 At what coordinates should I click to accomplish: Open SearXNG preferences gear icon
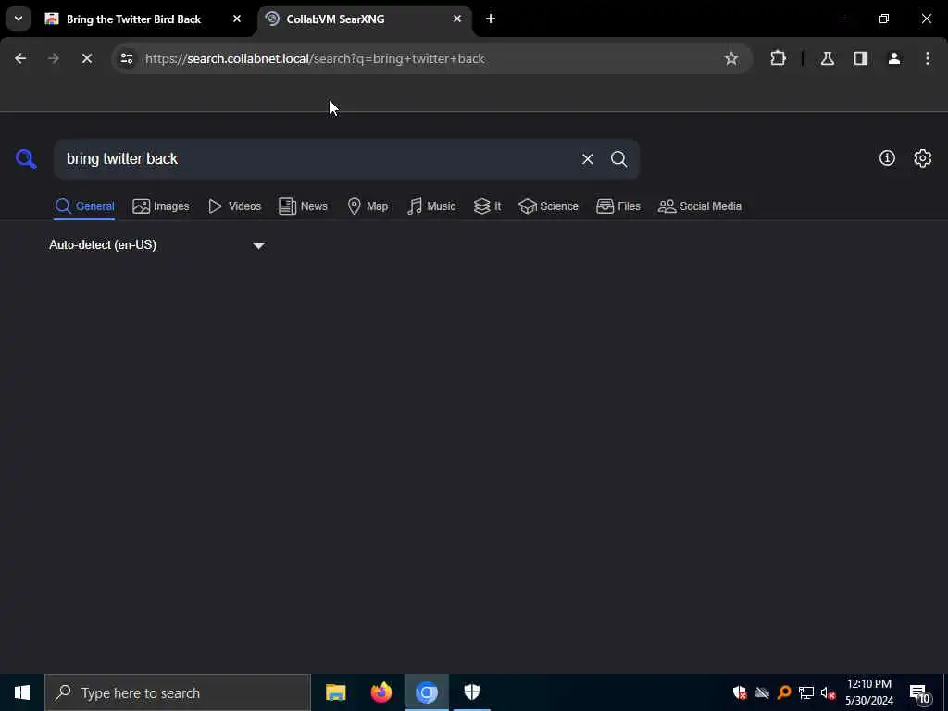point(923,158)
